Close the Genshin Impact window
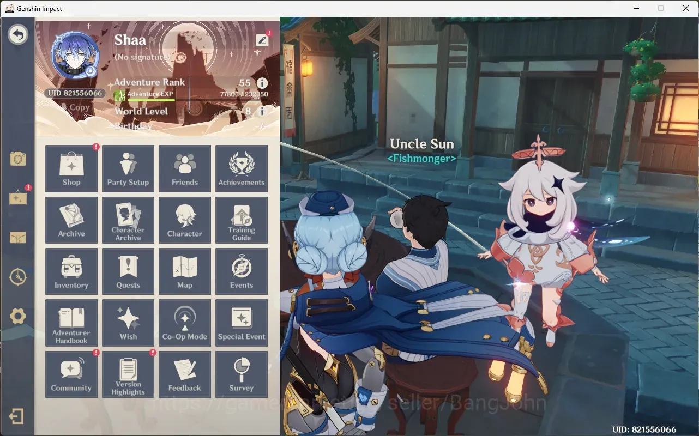This screenshot has width=699, height=436. 686,8
